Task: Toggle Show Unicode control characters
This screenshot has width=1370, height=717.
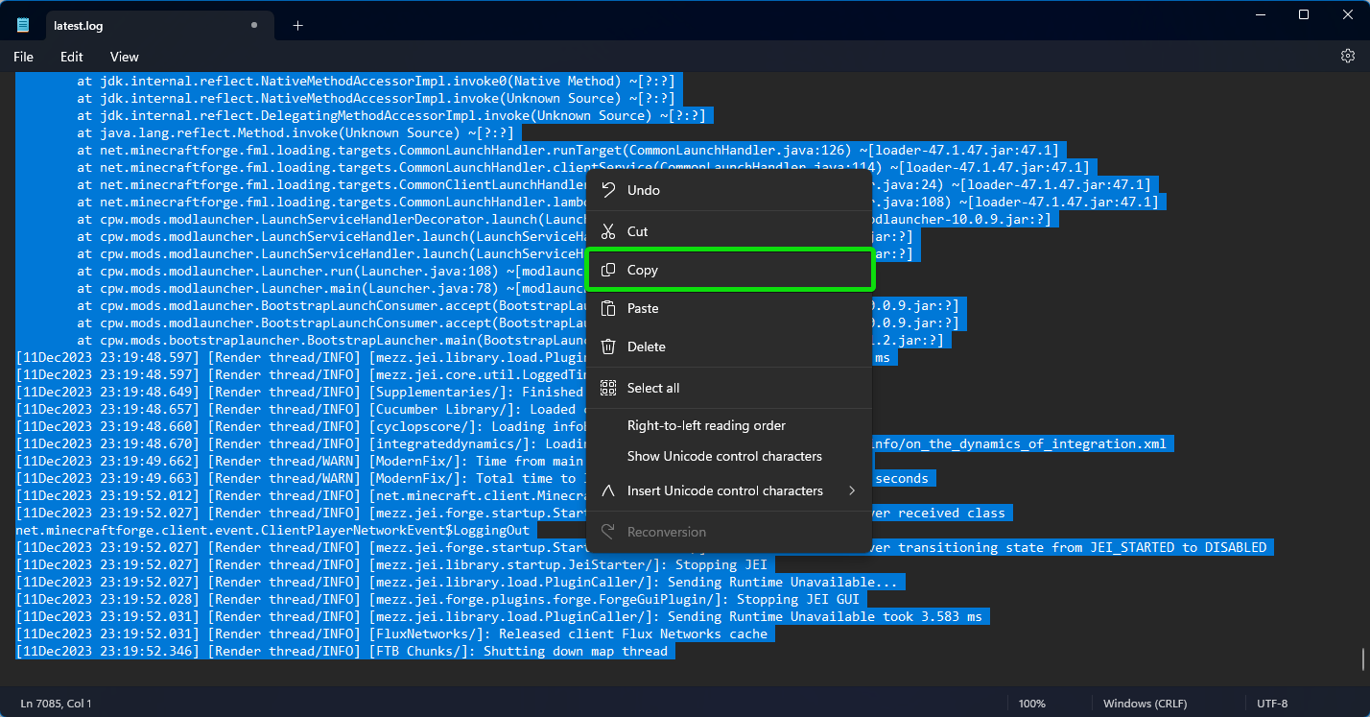Action: click(x=729, y=456)
